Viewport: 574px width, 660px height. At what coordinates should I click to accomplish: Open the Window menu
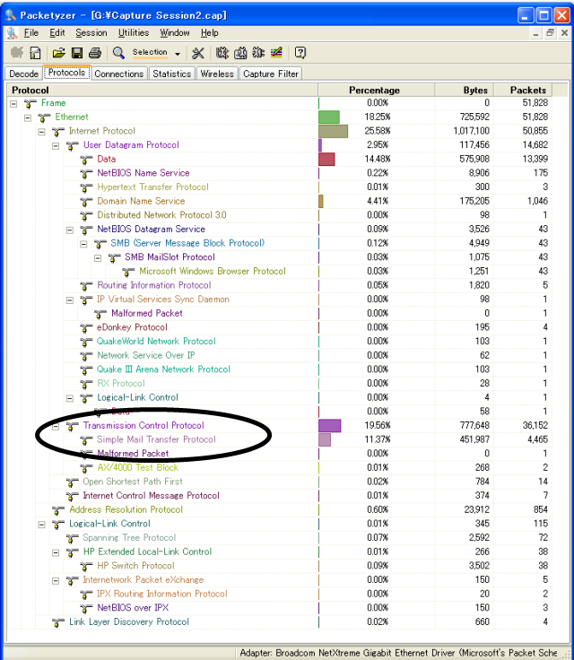pyautogui.click(x=174, y=33)
